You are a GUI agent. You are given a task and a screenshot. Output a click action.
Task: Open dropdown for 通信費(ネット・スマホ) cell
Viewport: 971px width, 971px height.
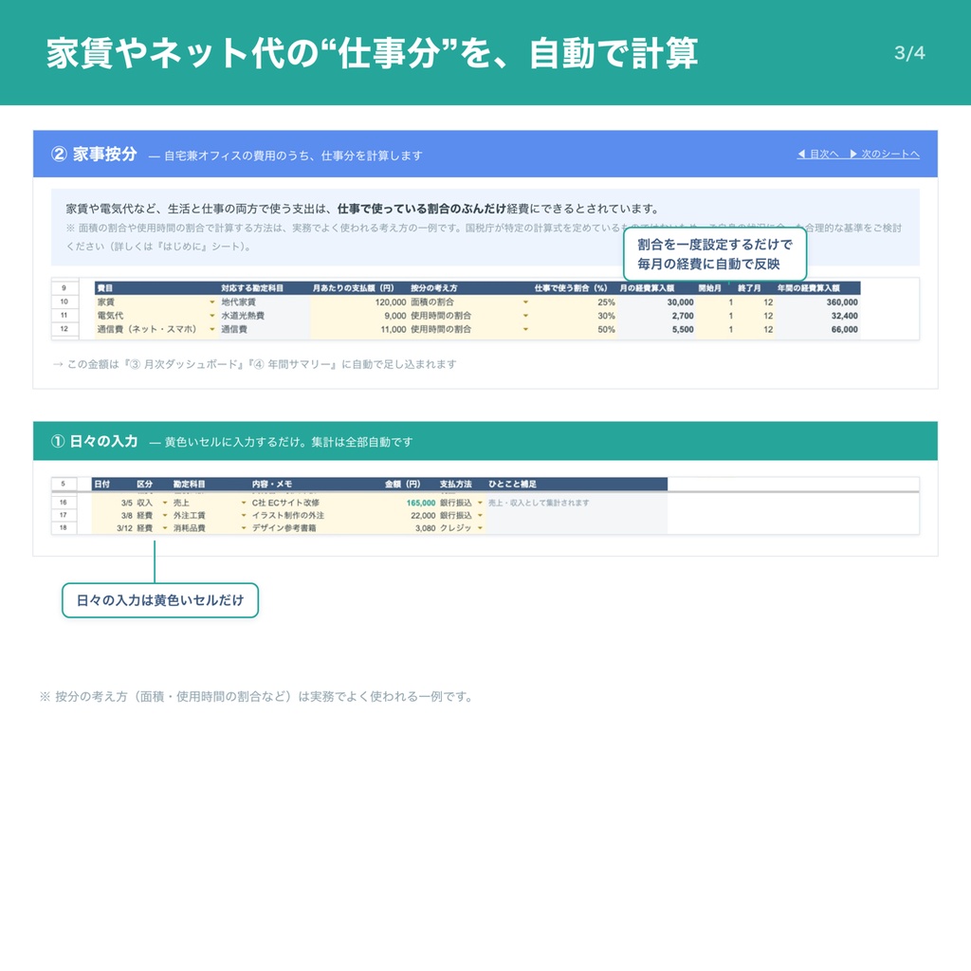click(211, 329)
